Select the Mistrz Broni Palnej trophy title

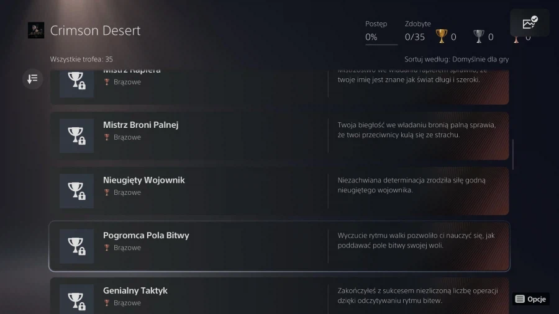(x=140, y=125)
